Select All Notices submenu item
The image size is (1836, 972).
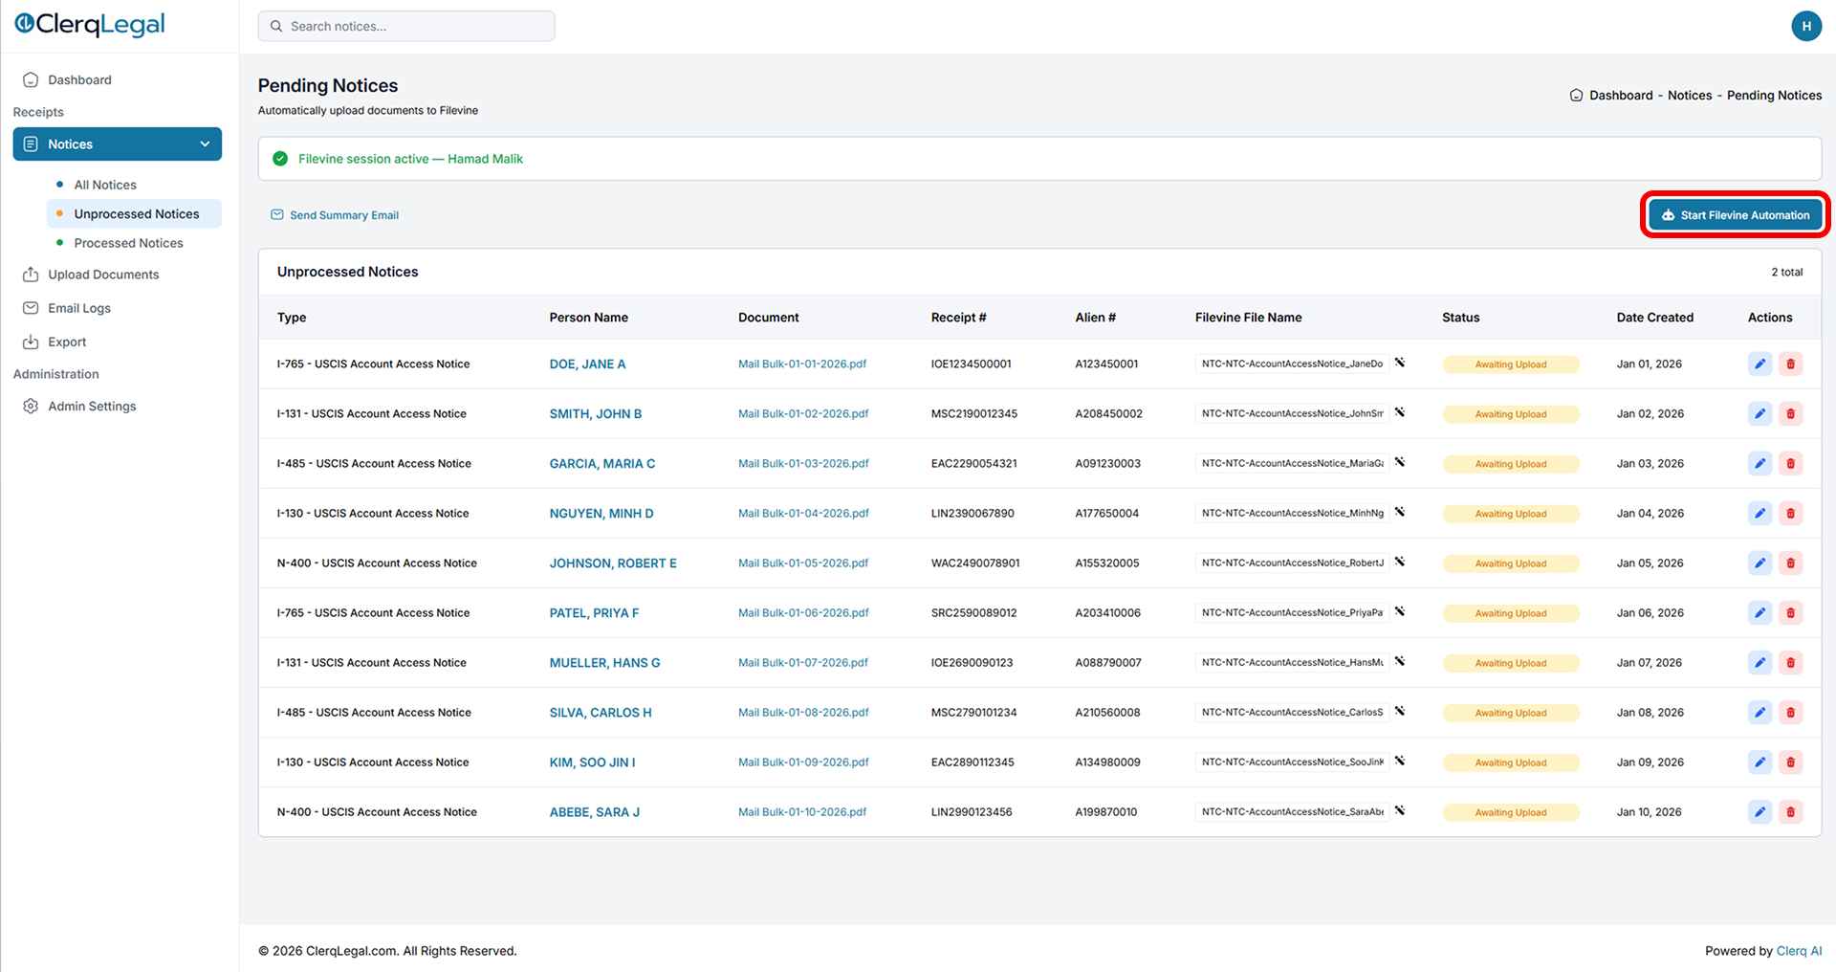click(x=105, y=185)
